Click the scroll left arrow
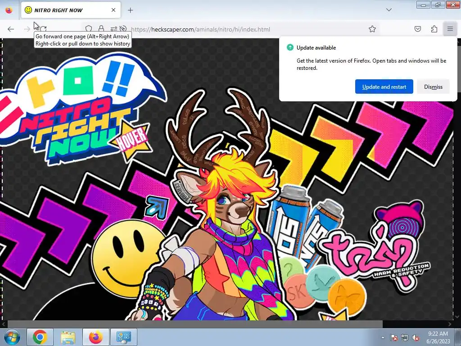461x346 pixels. point(3,324)
